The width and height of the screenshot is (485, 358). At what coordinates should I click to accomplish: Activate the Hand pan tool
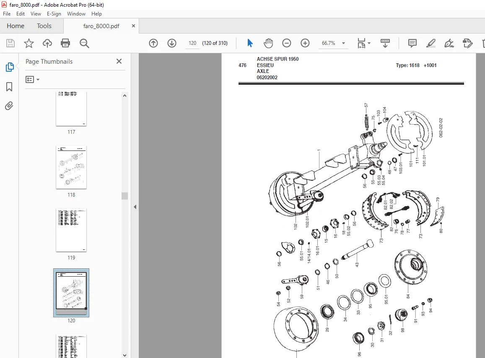pyautogui.click(x=268, y=43)
